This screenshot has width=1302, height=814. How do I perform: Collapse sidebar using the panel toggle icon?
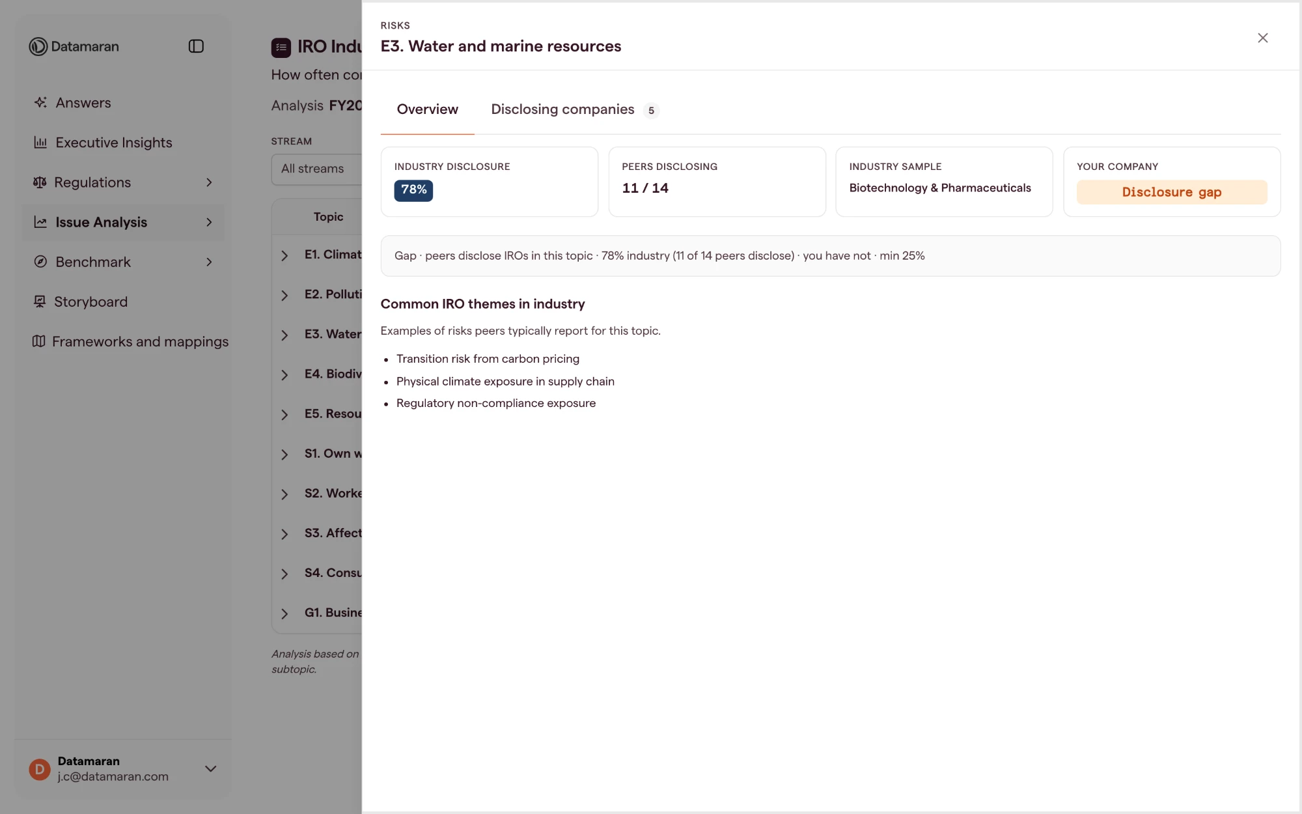196,46
